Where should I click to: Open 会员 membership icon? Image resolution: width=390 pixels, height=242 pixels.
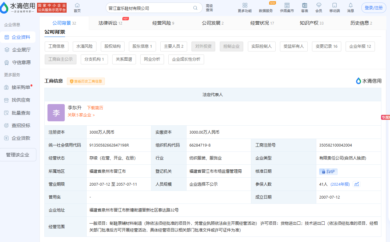coord(319,8)
